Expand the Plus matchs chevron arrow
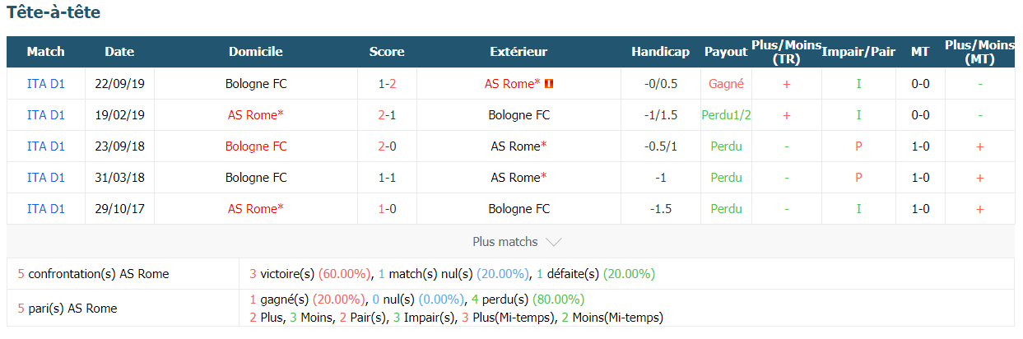1023x339 pixels. 554,242
